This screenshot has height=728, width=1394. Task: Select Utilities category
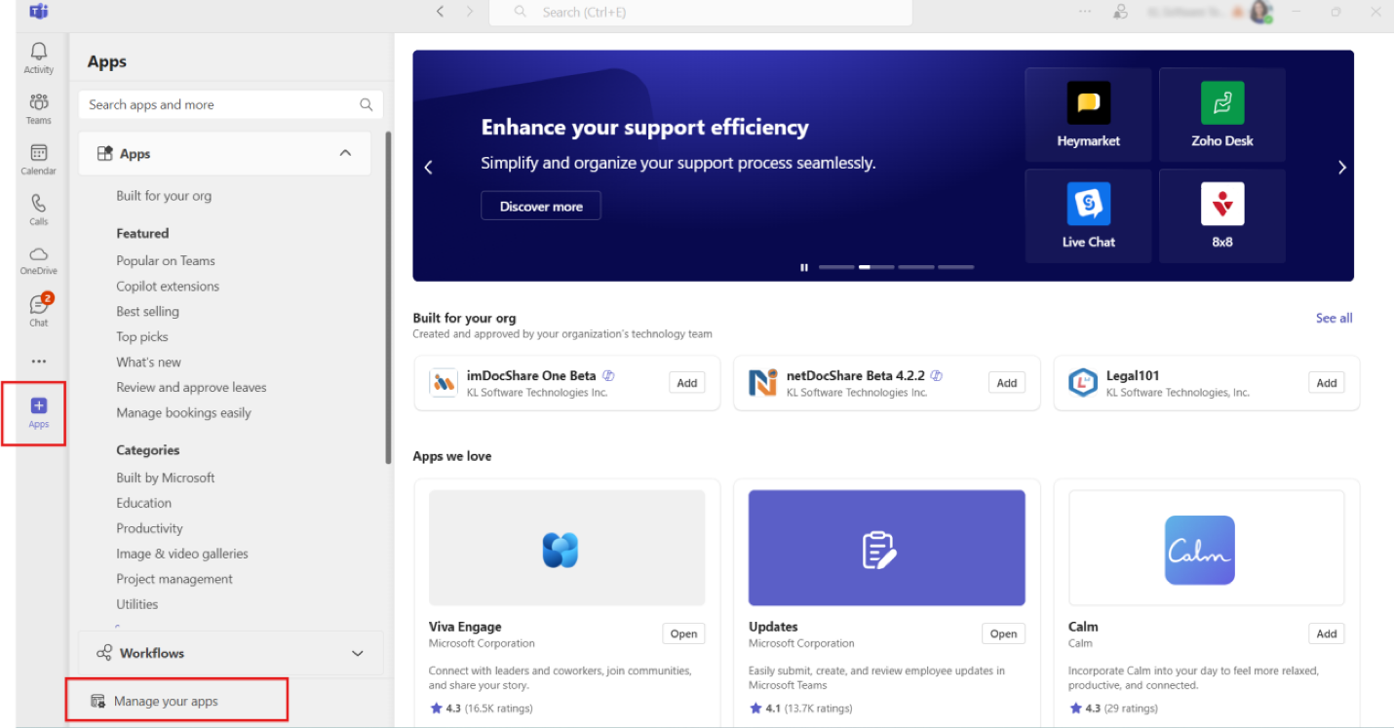(136, 604)
